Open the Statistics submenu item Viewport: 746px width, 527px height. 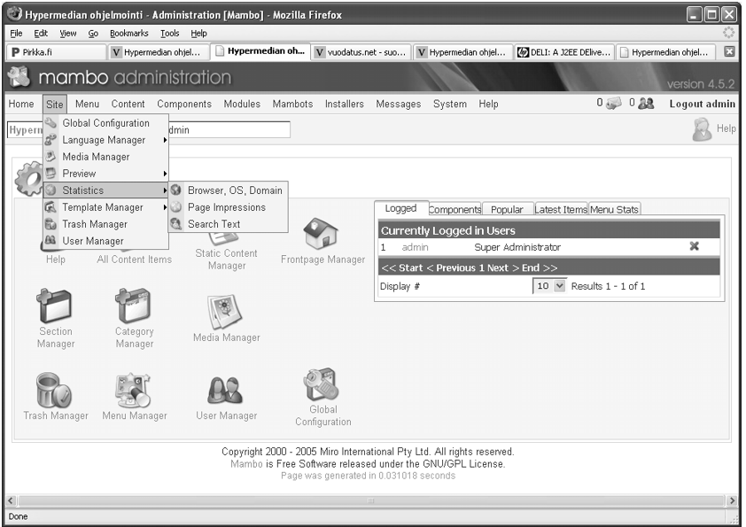[105, 190]
